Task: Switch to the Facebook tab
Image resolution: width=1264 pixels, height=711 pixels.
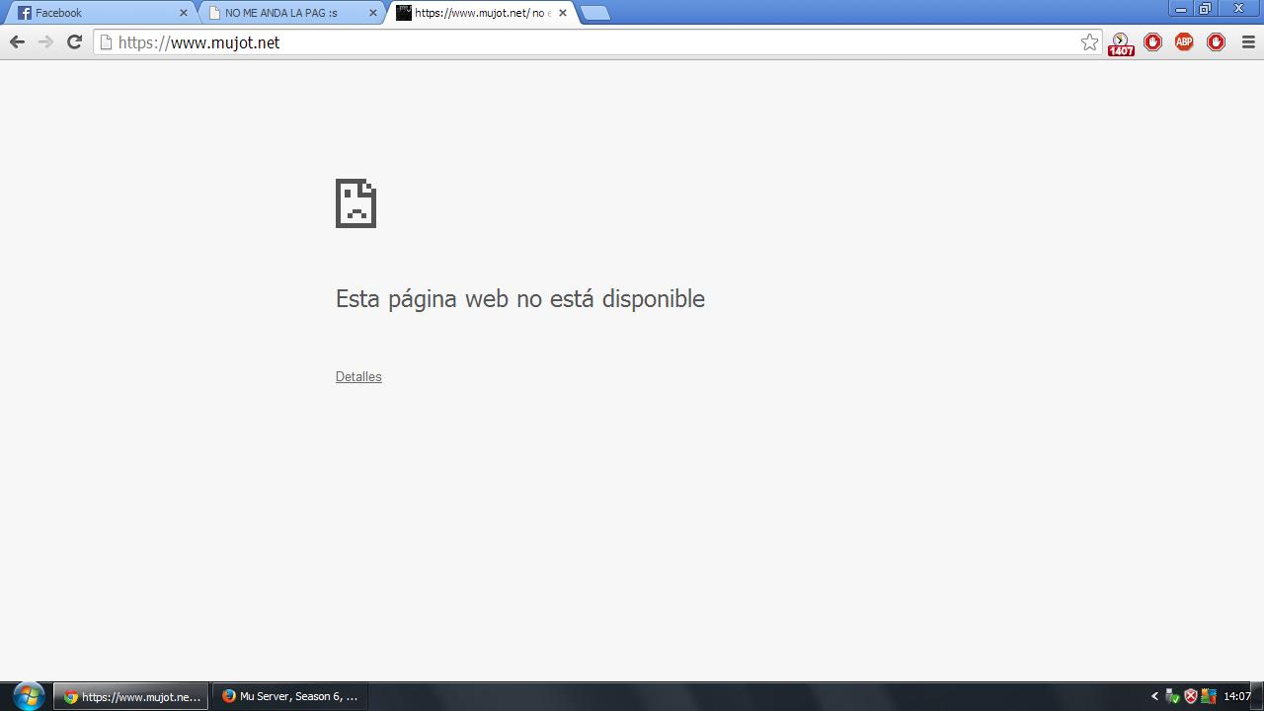Action: 94,13
